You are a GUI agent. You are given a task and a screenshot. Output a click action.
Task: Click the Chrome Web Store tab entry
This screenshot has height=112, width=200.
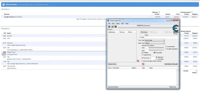pos(22,64)
